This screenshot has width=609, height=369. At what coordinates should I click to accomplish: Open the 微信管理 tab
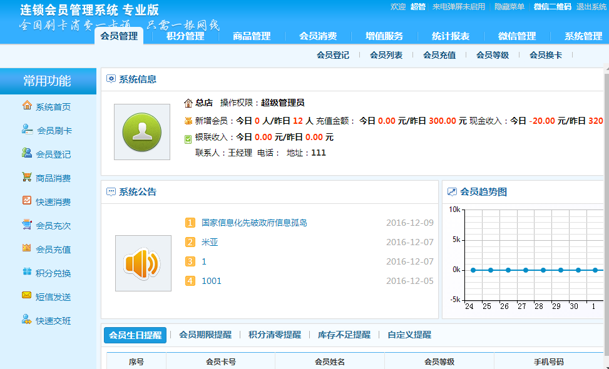click(517, 36)
